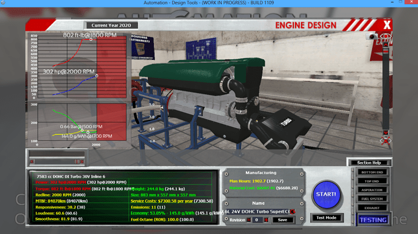The width and height of the screenshot is (418, 234).
Task: Decrease revision with red minus button
Action: point(249,220)
